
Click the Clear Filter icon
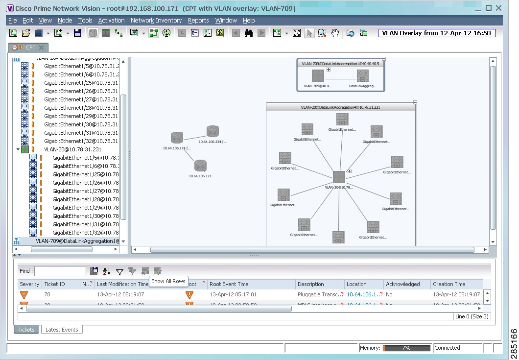tap(132, 271)
